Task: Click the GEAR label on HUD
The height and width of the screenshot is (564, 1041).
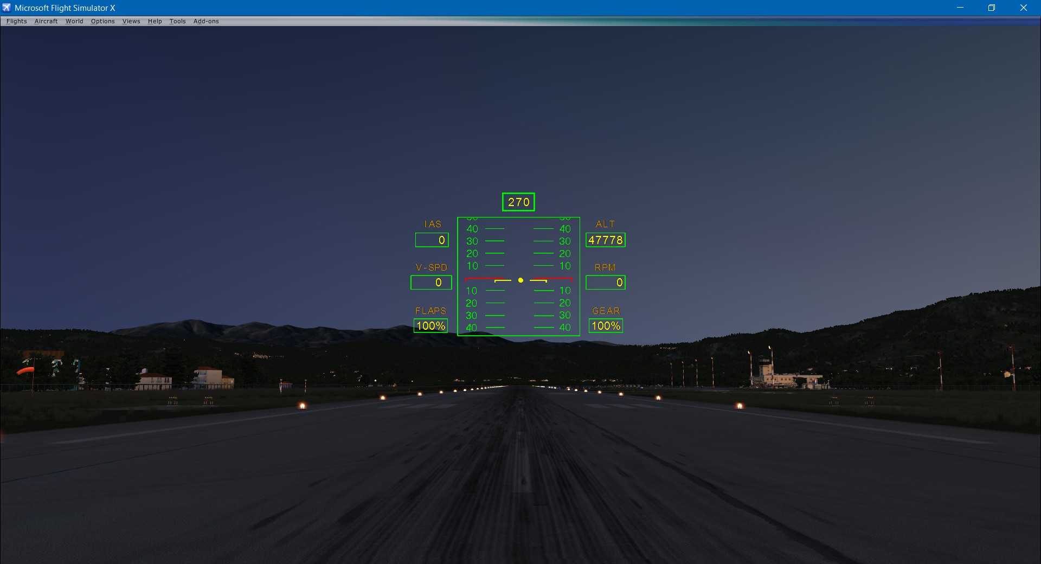Action: [x=606, y=311]
